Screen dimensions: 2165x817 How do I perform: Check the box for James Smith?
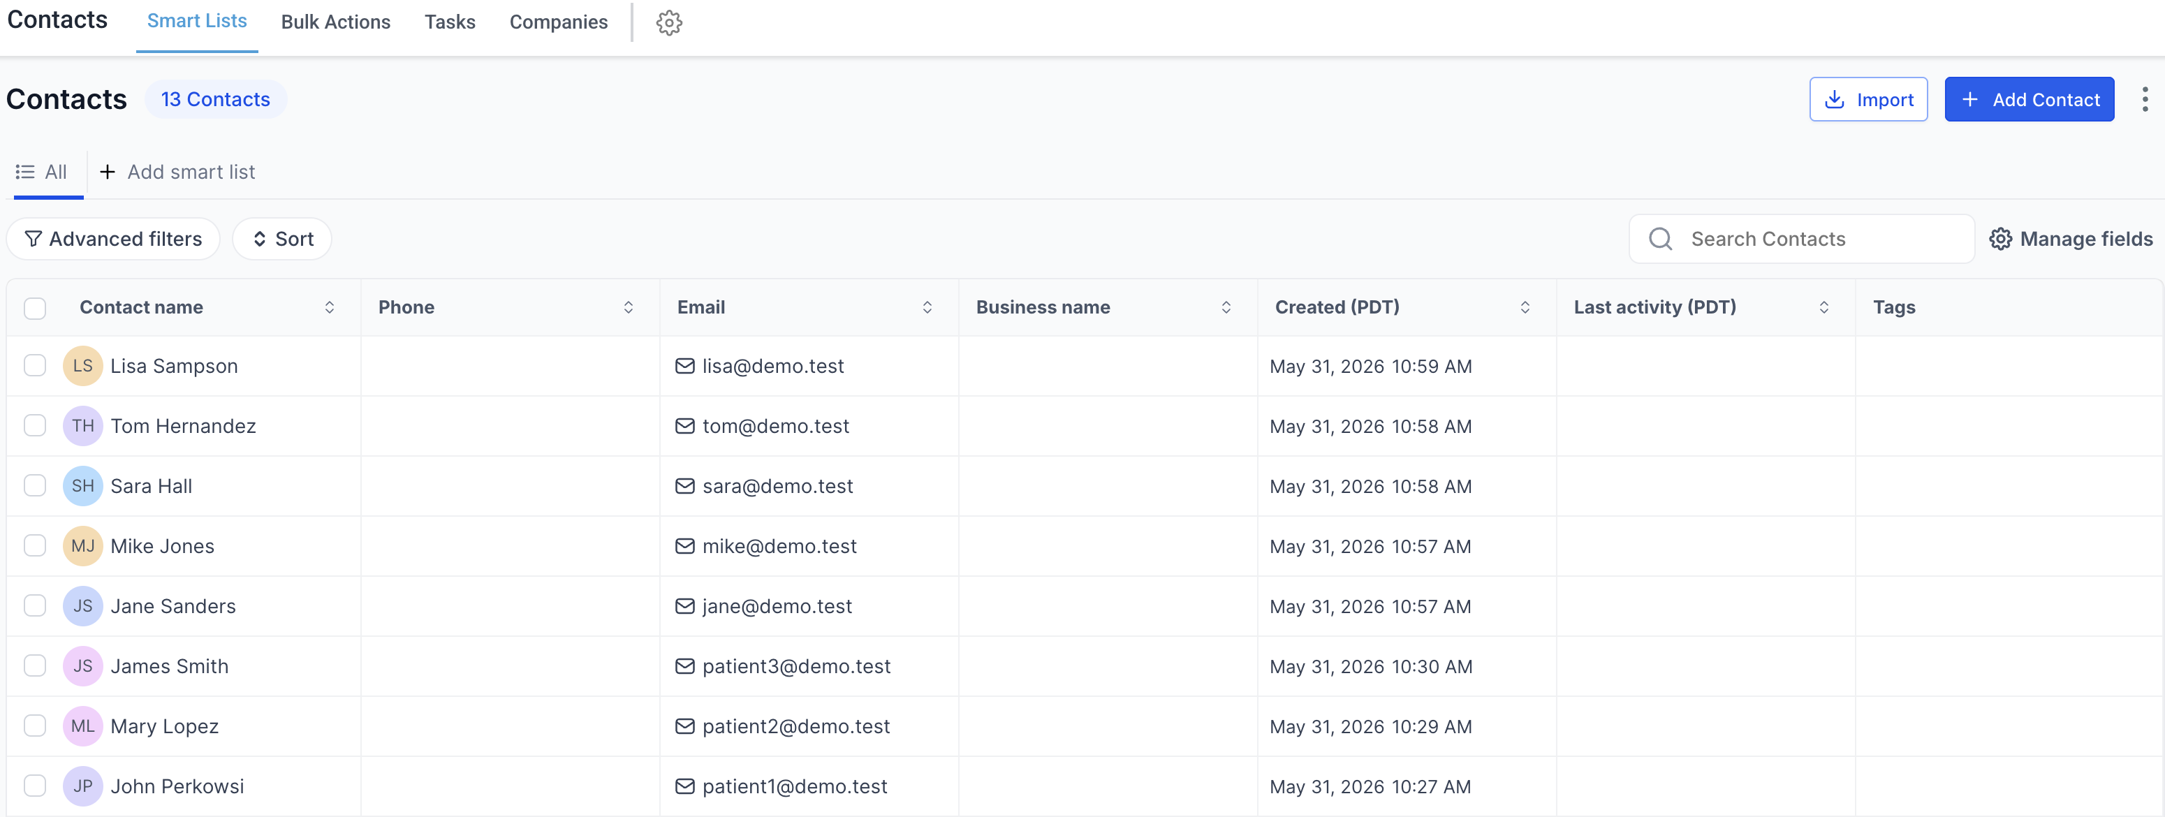tap(34, 667)
